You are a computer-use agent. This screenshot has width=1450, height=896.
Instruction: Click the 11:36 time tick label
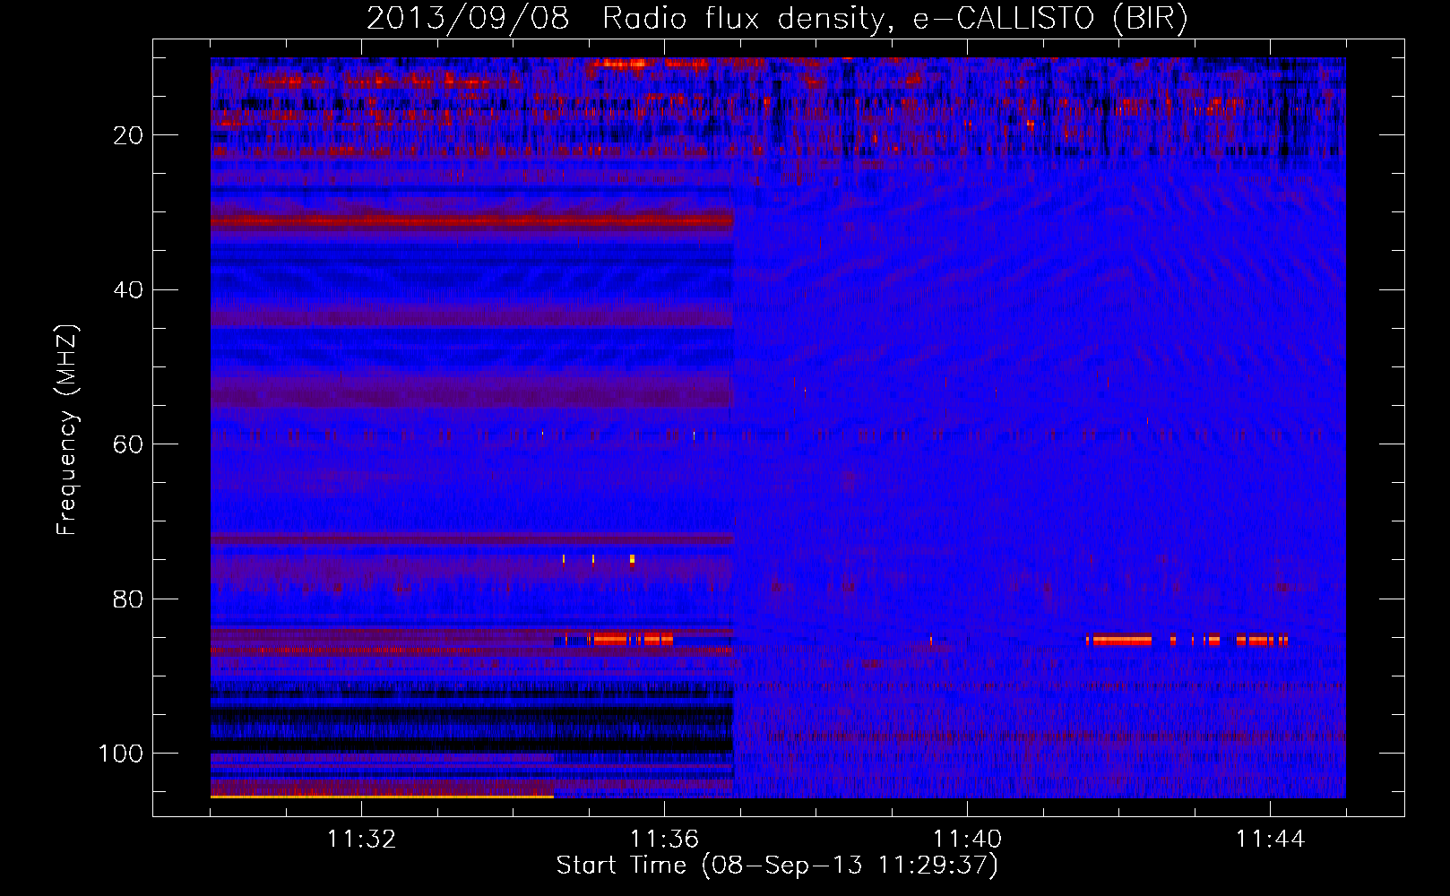(x=665, y=840)
